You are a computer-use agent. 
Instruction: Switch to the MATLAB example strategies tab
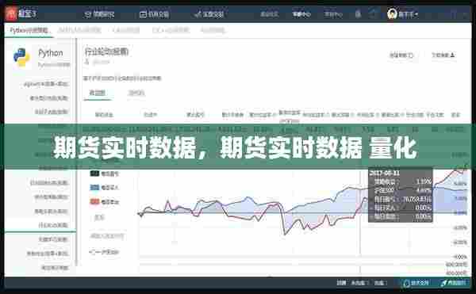79,30
